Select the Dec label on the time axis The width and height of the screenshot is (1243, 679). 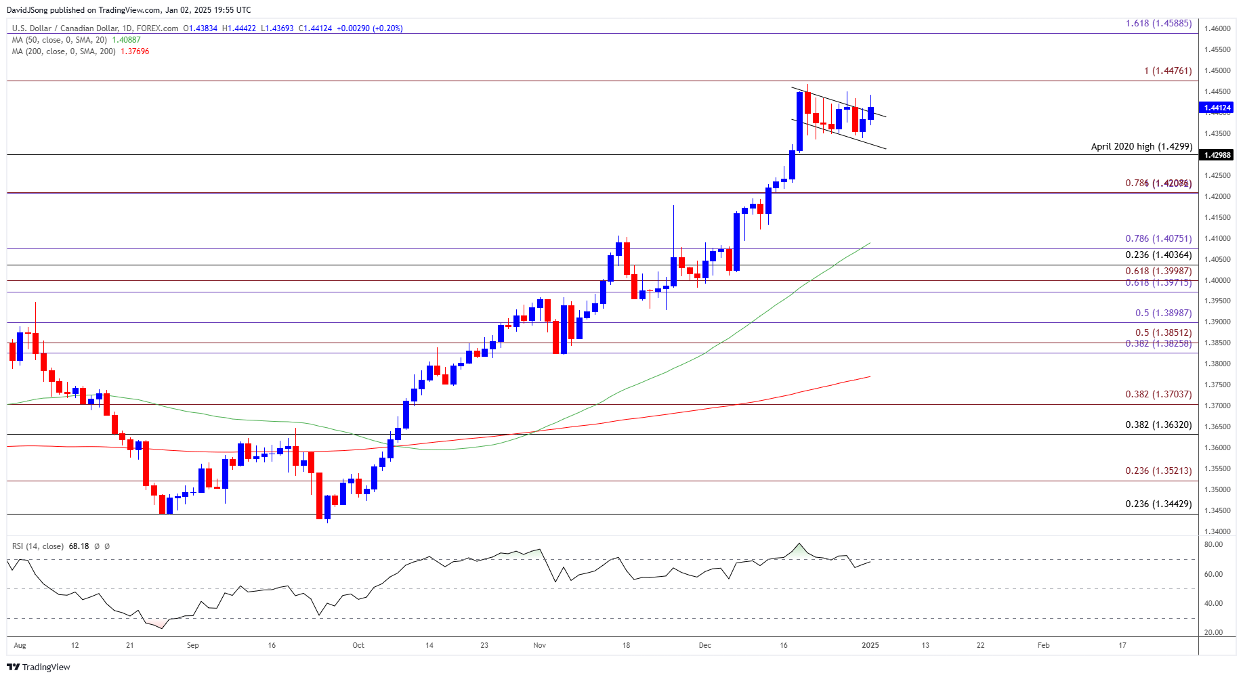click(x=704, y=646)
